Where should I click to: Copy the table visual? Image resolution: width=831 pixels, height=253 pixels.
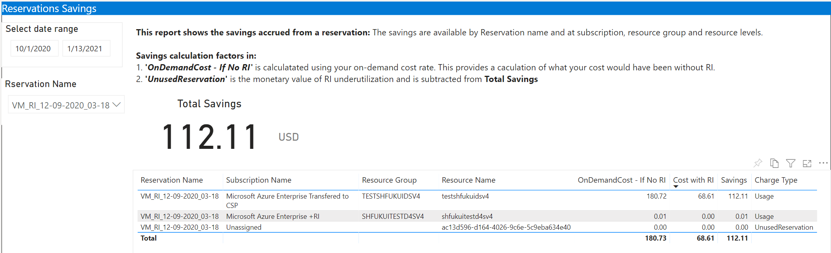pos(774,163)
